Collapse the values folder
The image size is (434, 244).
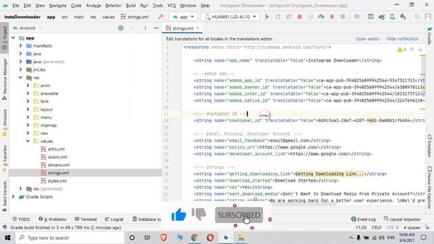click(x=28, y=141)
